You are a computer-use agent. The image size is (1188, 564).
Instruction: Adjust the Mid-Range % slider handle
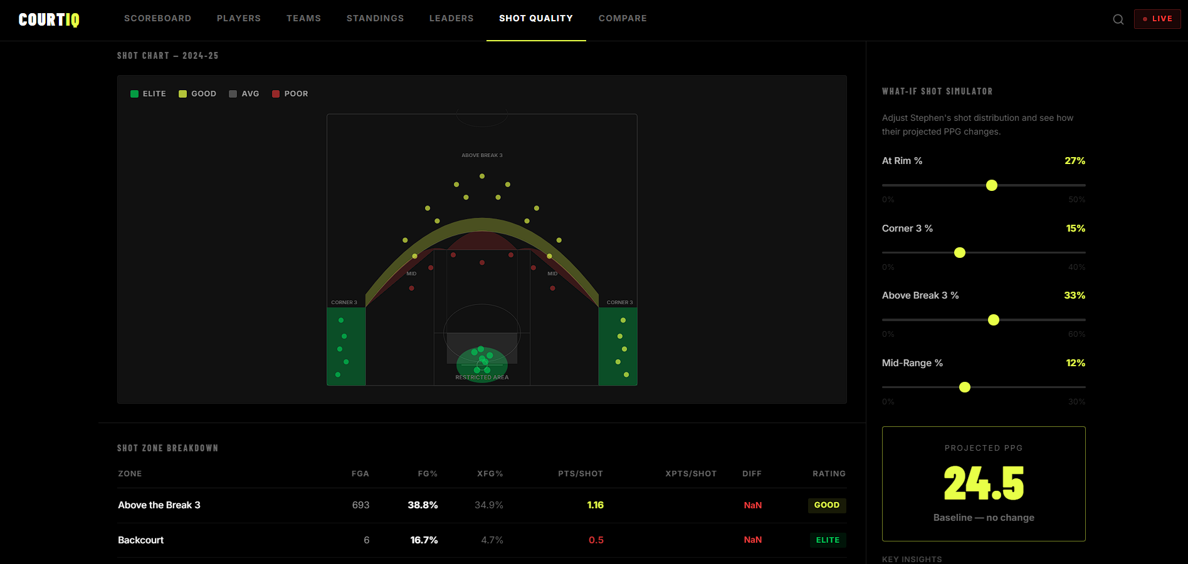click(965, 387)
